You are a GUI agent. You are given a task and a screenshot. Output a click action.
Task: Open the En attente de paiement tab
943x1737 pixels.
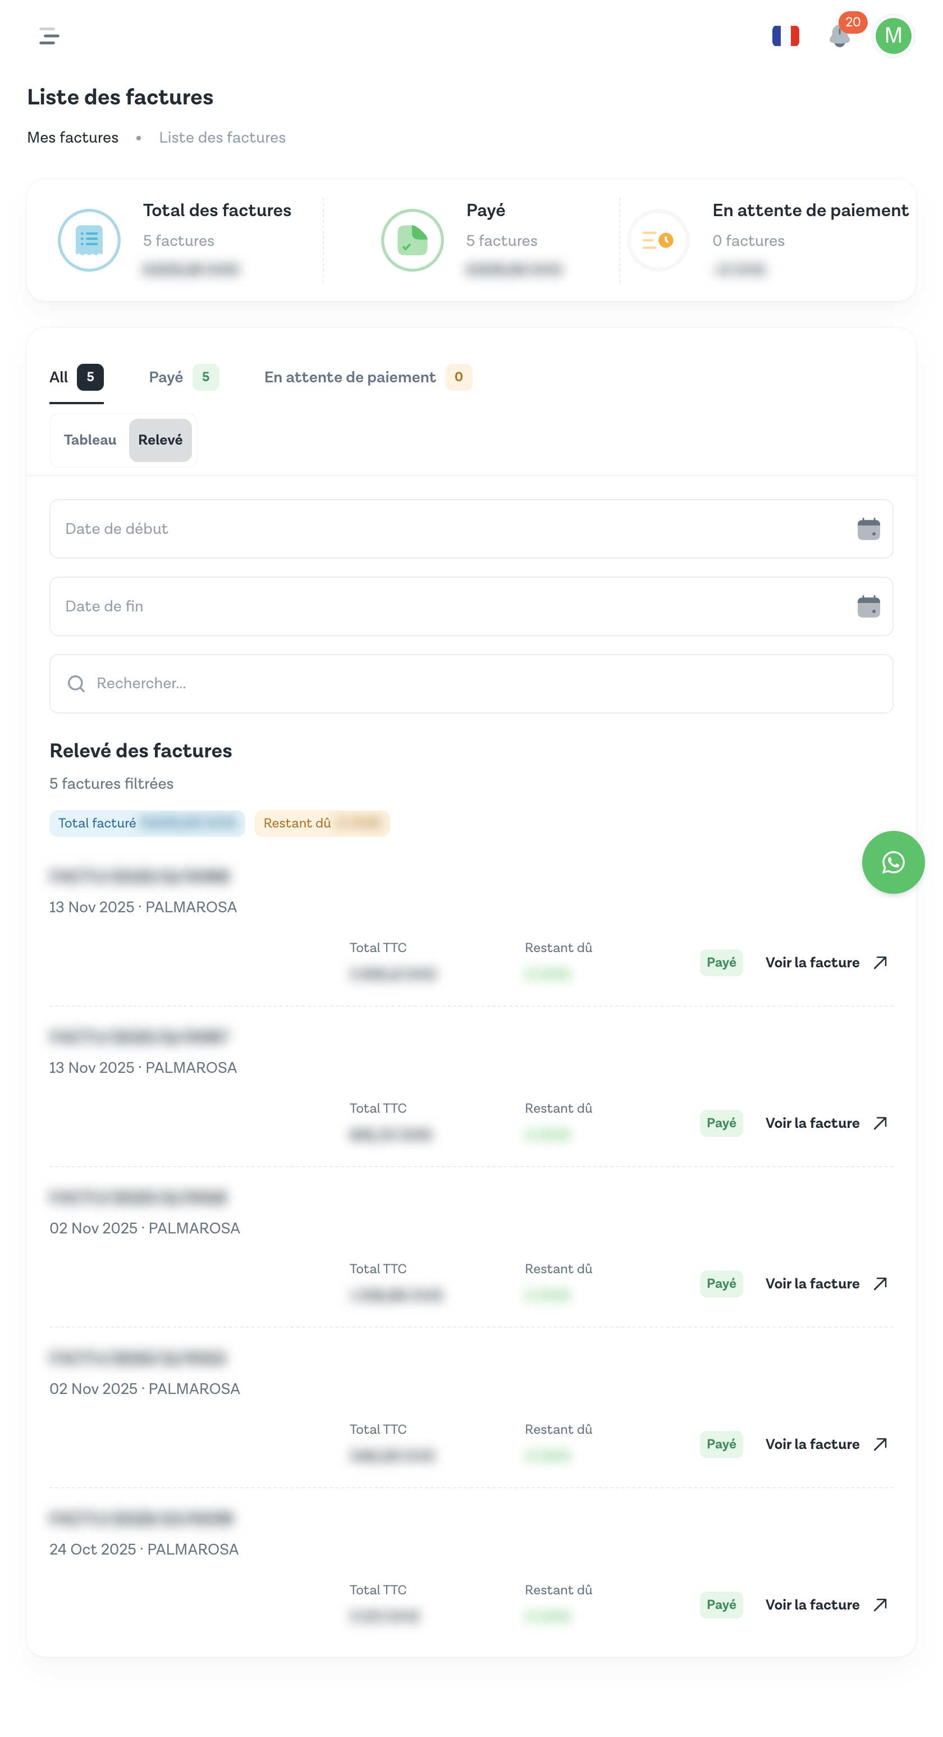click(x=367, y=377)
